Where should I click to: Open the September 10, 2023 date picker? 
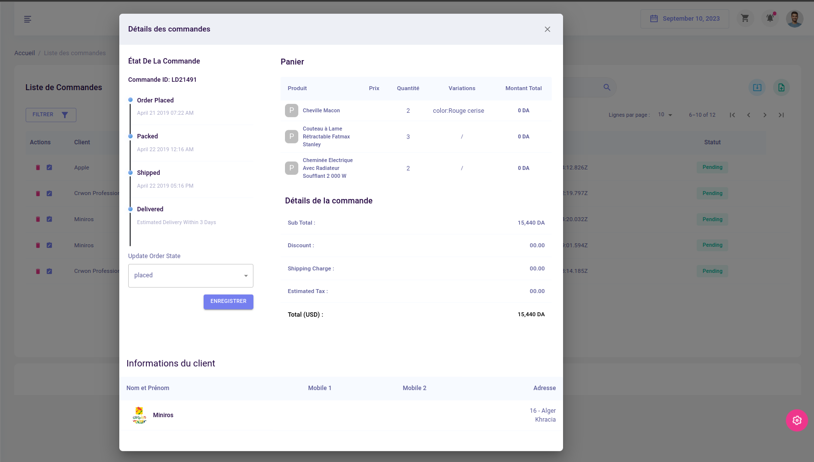pos(684,19)
